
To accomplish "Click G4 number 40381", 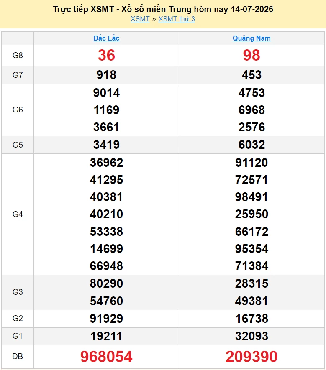I will [106, 197].
